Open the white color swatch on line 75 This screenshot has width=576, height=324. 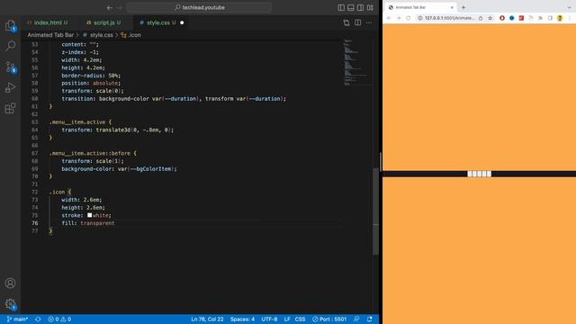tap(90, 215)
